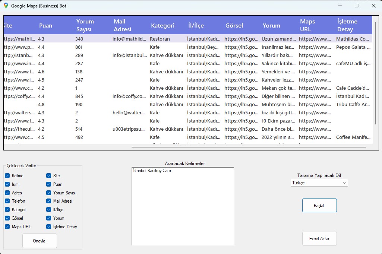
Task: Click the Onayla button
Action: 40,241
